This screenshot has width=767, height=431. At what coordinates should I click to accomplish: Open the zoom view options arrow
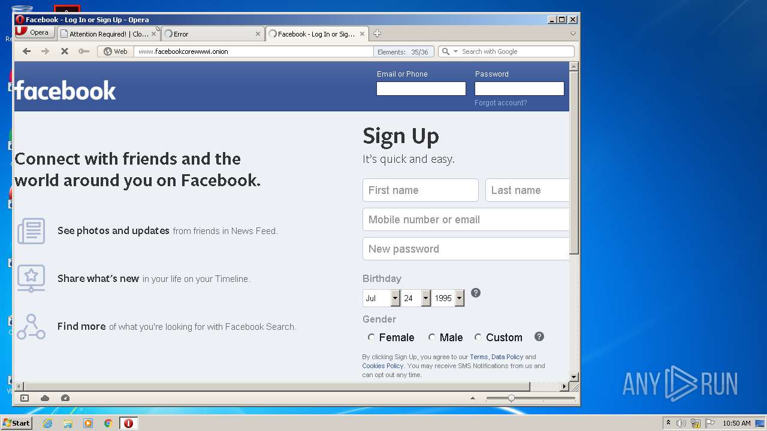472,398
